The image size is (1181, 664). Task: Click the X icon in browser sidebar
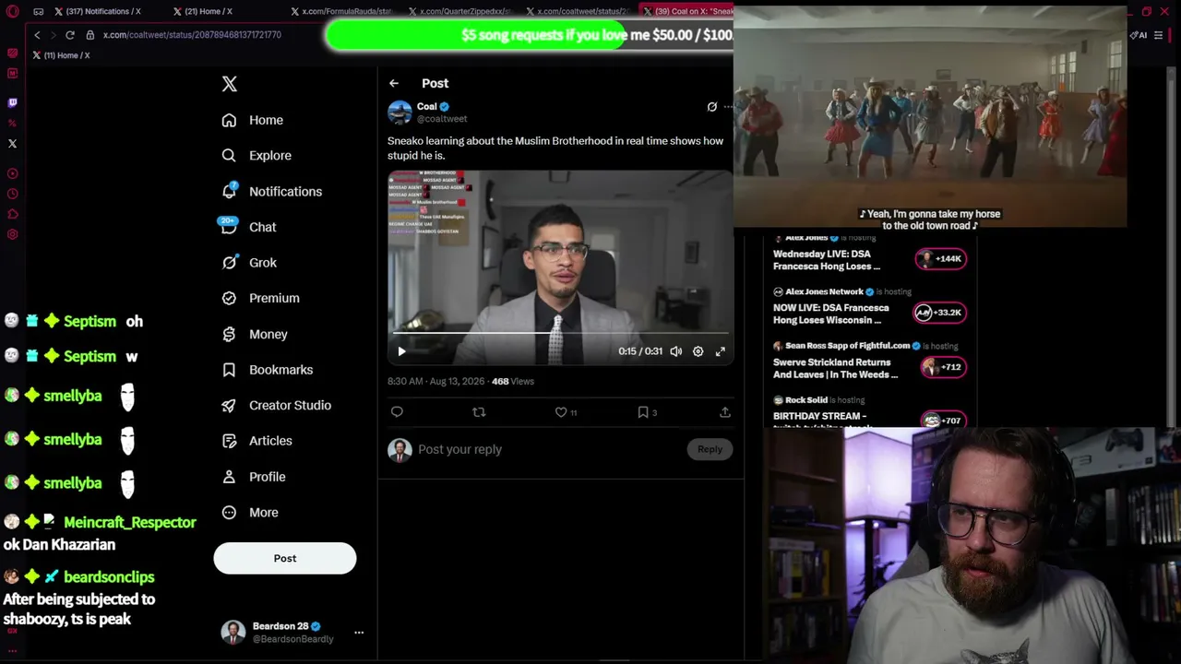click(x=12, y=144)
